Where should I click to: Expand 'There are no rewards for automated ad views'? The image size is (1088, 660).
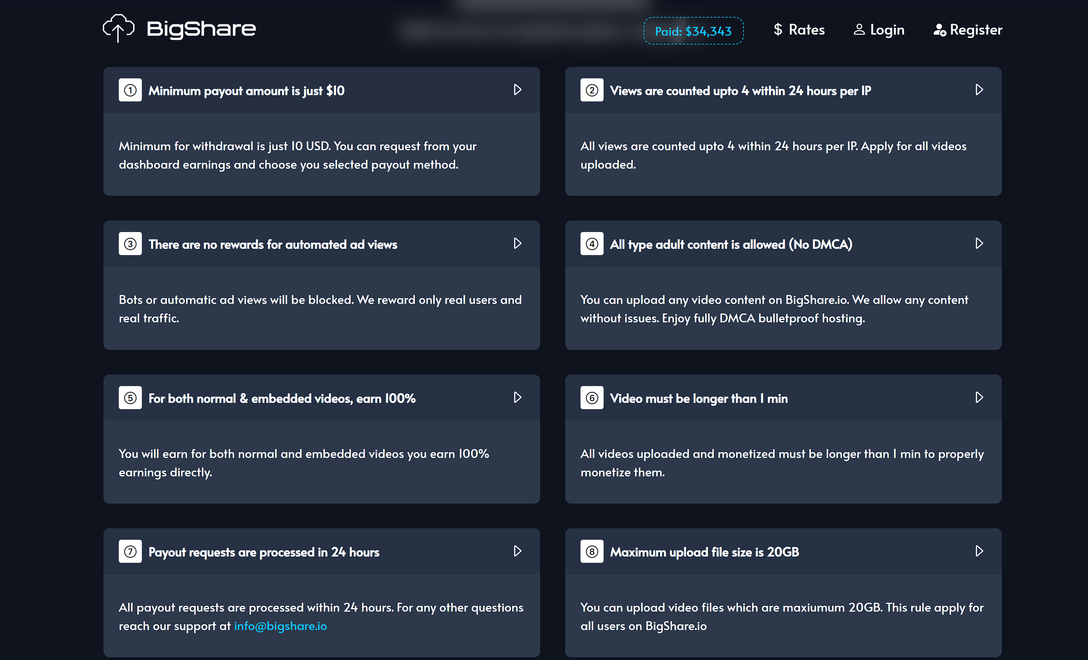[x=517, y=243]
